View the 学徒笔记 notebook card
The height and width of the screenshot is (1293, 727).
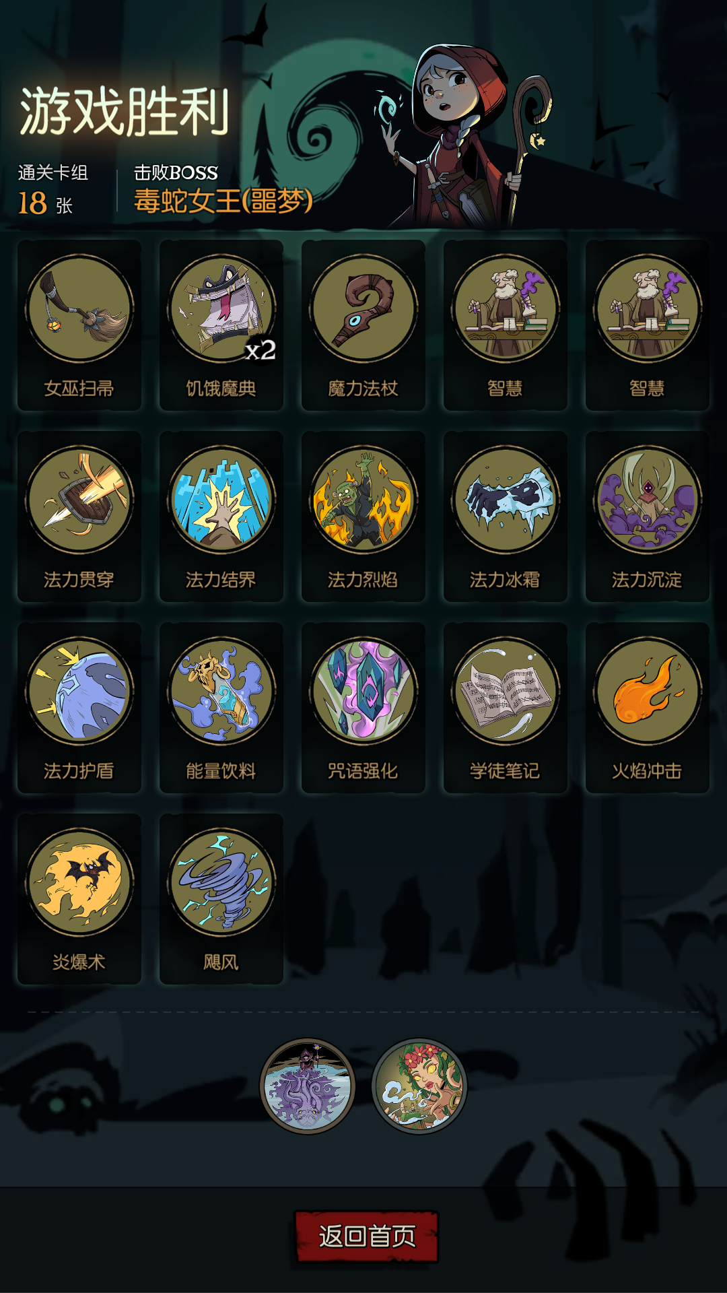click(506, 708)
